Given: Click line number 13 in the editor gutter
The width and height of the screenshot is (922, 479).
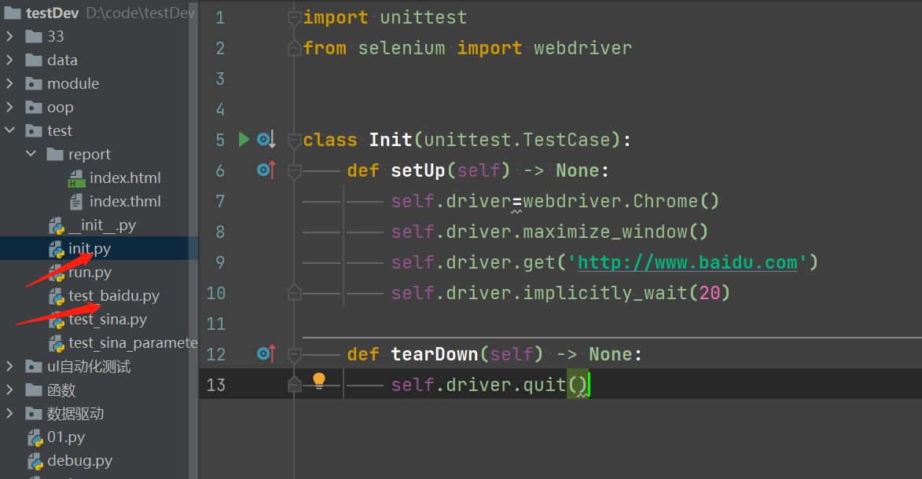Looking at the screenshot, I should click(215, 385).
